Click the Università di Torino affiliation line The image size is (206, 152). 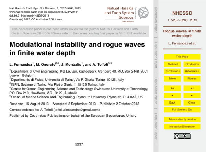pyautogui.click(x=67, y=80)
